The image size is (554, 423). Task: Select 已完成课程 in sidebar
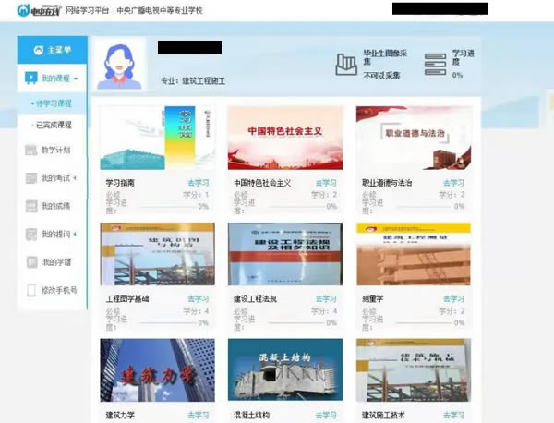click(x=54, y=125)
